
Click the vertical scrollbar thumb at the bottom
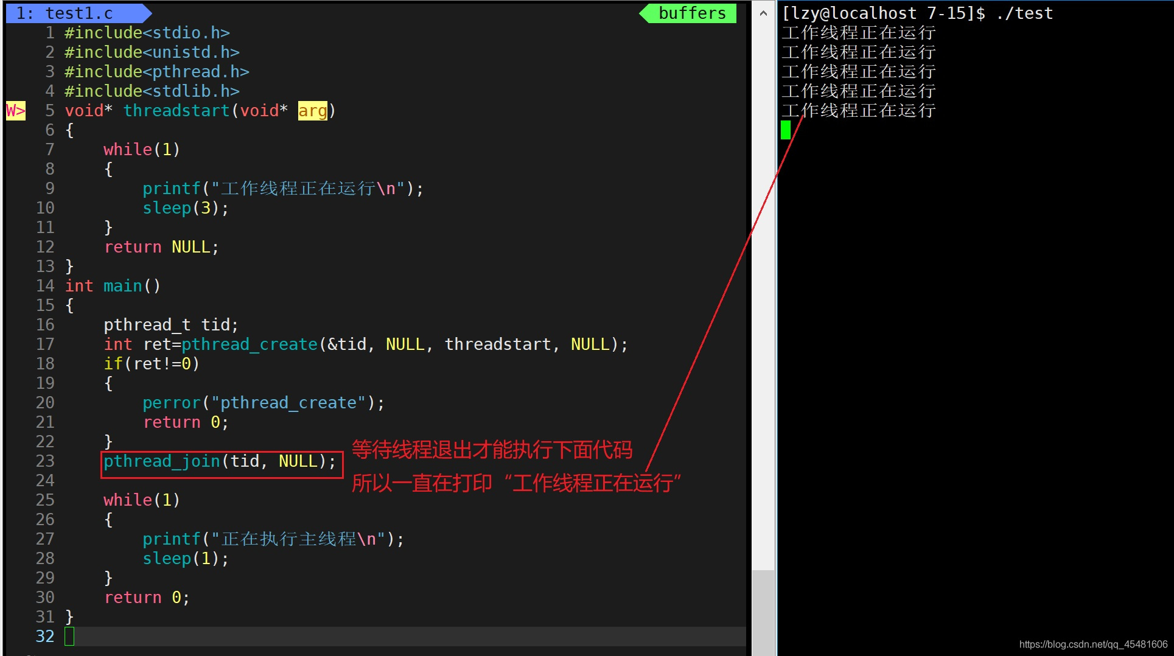763,612
